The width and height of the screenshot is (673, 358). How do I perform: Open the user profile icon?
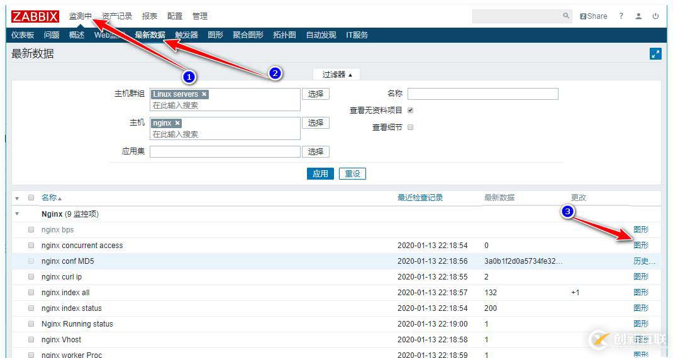638,16
